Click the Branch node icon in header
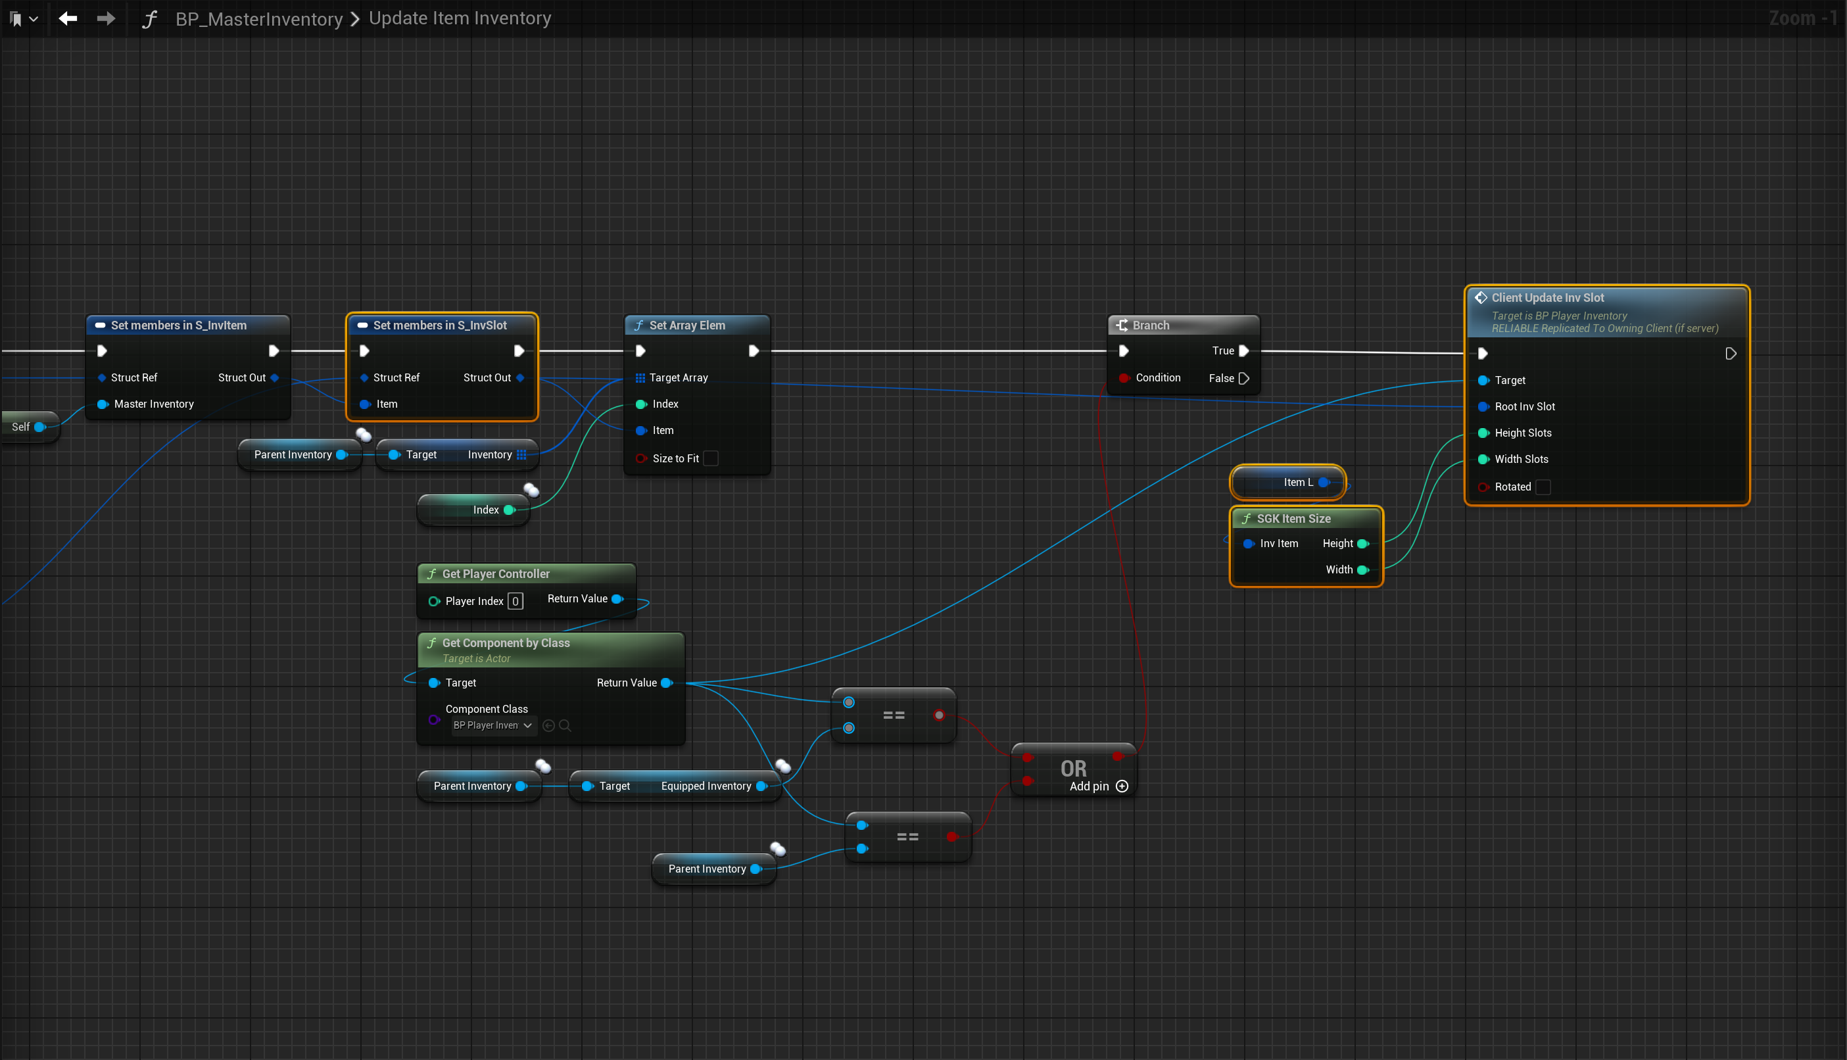This screenshot has width=1847, height=1060. pyautogui.click(x=1122, y=325)
